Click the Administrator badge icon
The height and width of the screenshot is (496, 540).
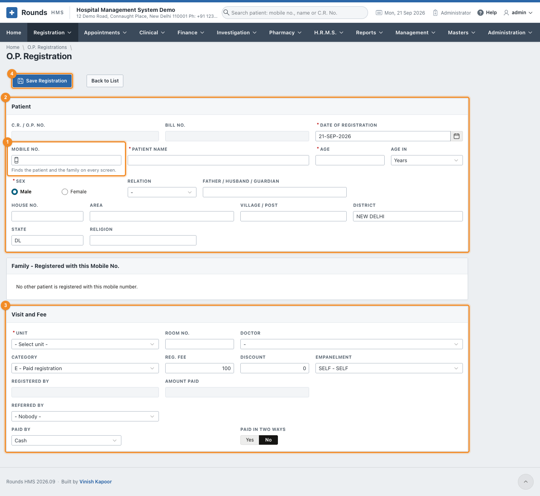coord(435,13)
